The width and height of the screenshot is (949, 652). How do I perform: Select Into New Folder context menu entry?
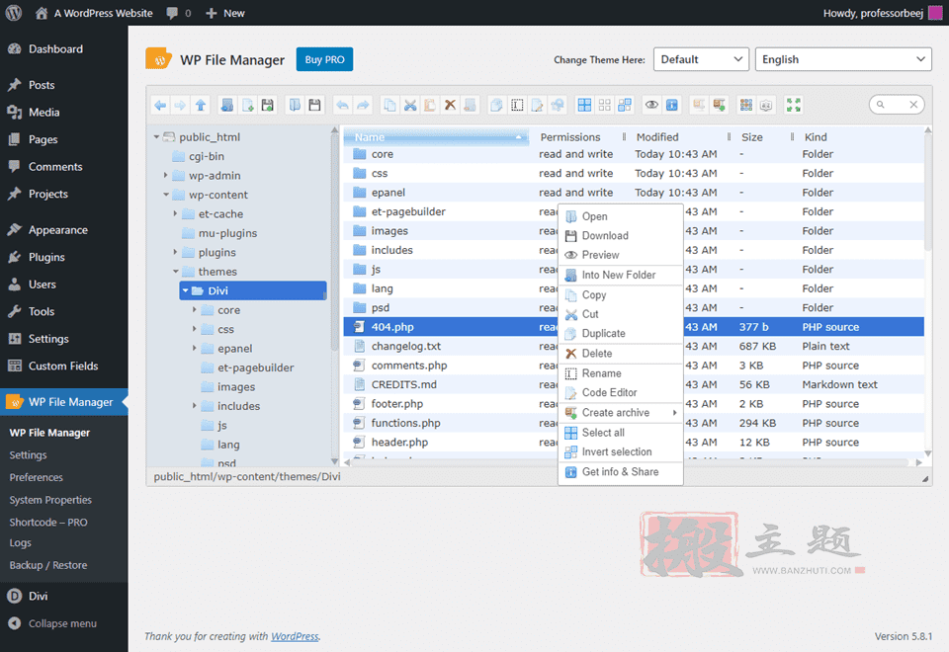click(621, 276)
